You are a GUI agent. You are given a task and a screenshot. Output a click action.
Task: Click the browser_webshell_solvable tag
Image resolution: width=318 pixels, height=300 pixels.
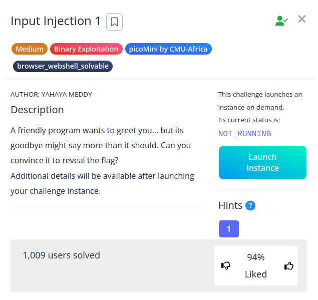pyautogui.click(x=63, y=66)
